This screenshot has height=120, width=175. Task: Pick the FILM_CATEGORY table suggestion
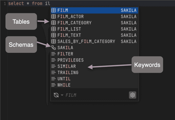coord(95,23)
